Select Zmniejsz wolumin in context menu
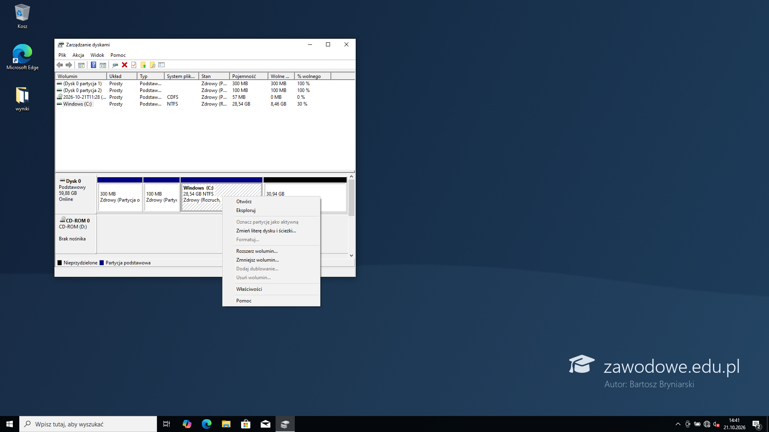This screenshot has height=432, width=769. 271,260
